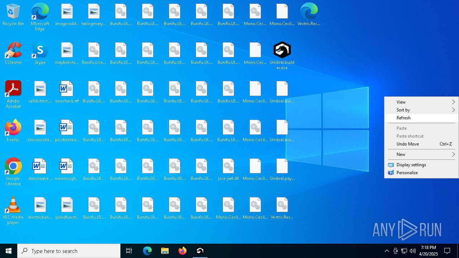Expand the Sort by submenu
The width and height of the screenshot is (459, 258).
[x=421, y=110]
